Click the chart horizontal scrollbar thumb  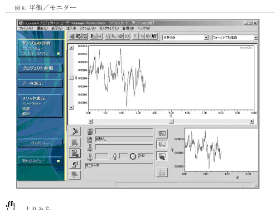click(171, 121)
